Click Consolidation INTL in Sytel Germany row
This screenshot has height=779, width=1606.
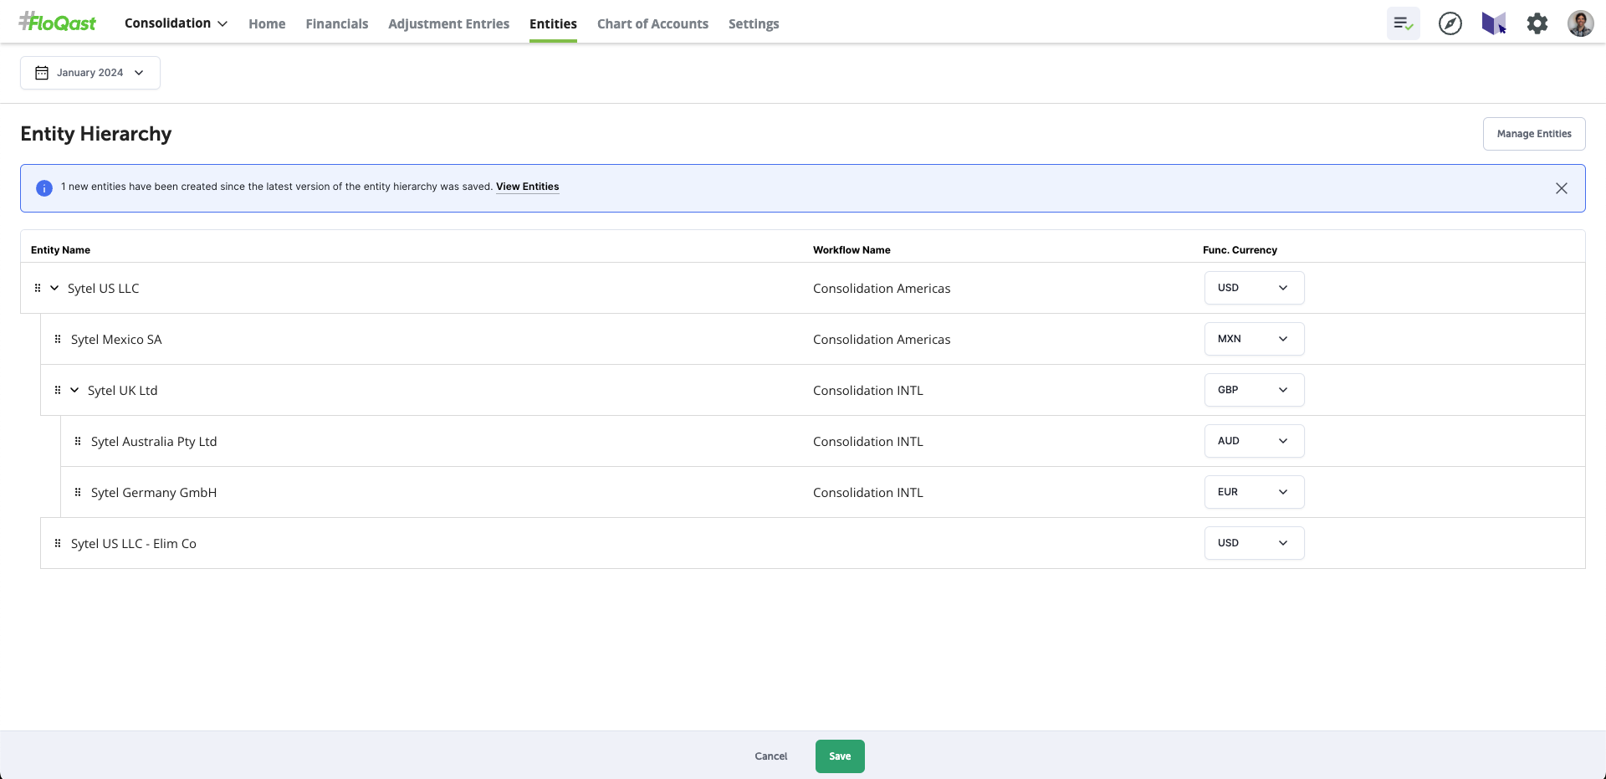(x=868, y=493)
